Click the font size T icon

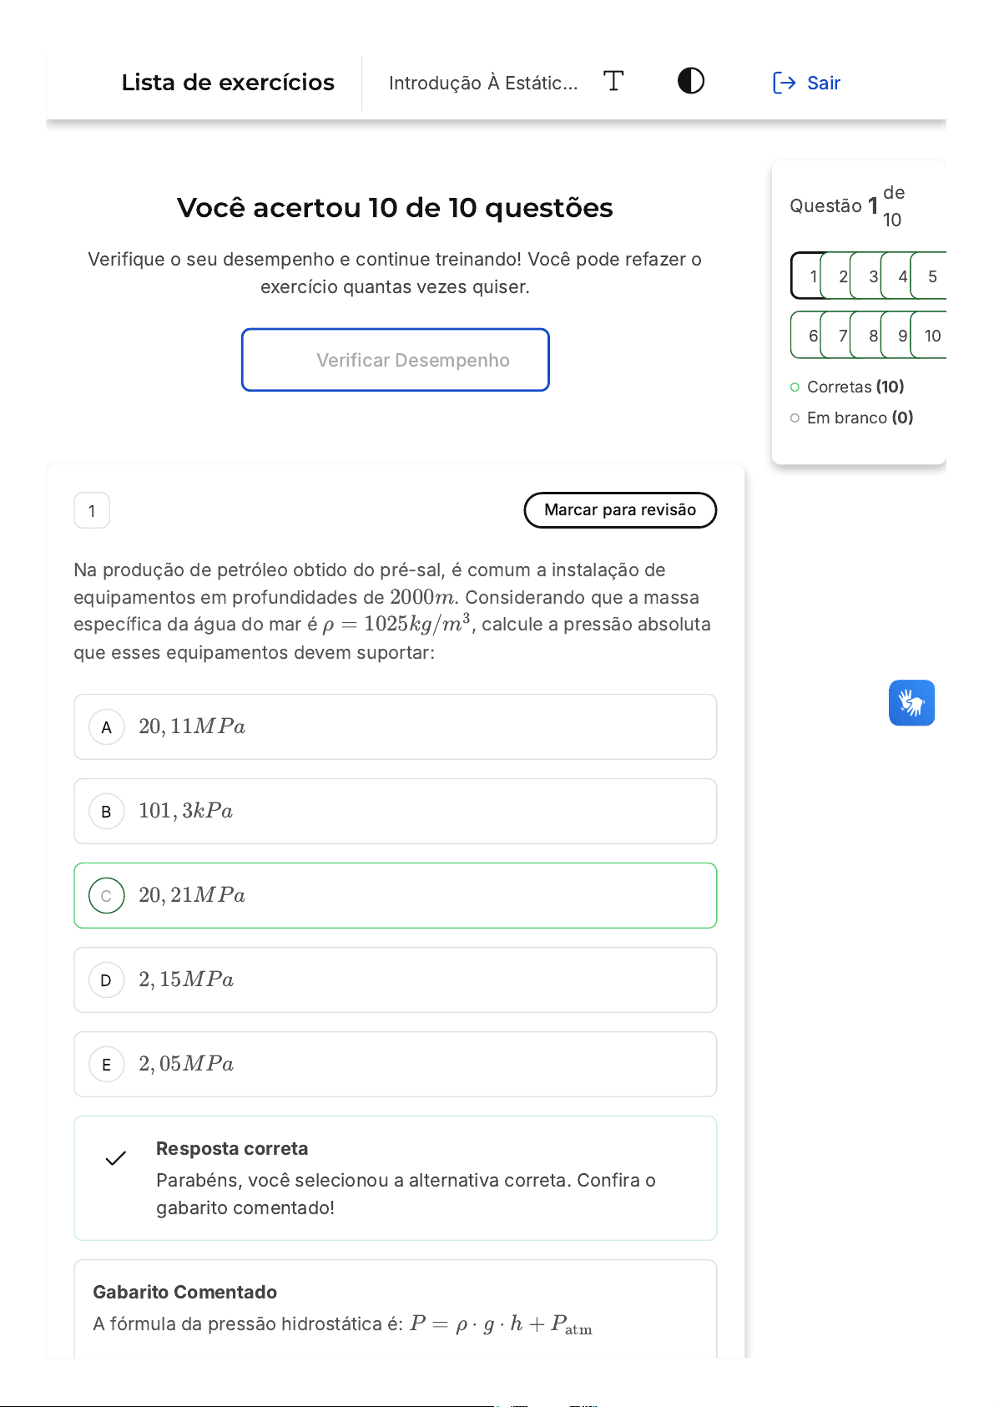click(x=613, y=81)
